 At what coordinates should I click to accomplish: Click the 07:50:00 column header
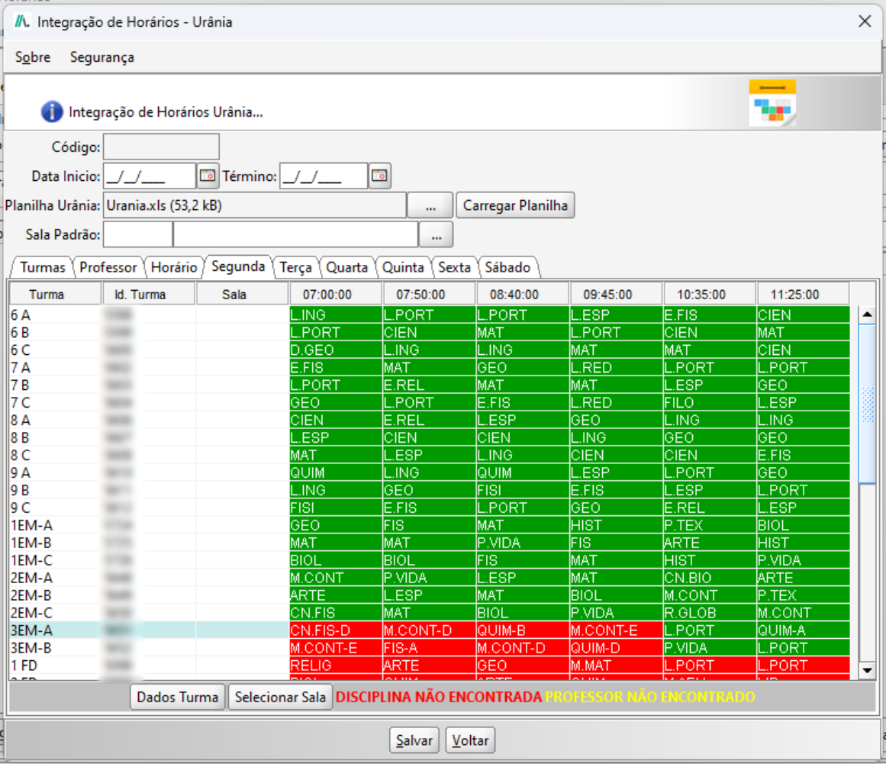[x=430, y=295]
